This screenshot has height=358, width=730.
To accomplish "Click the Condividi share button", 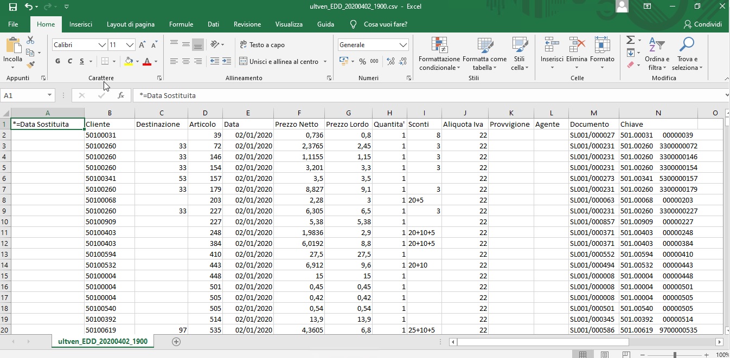I will (x=703, y=24).
